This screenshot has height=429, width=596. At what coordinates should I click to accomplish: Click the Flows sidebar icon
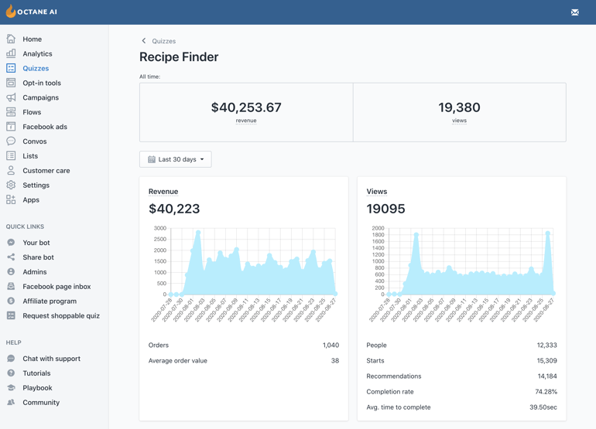11,112
